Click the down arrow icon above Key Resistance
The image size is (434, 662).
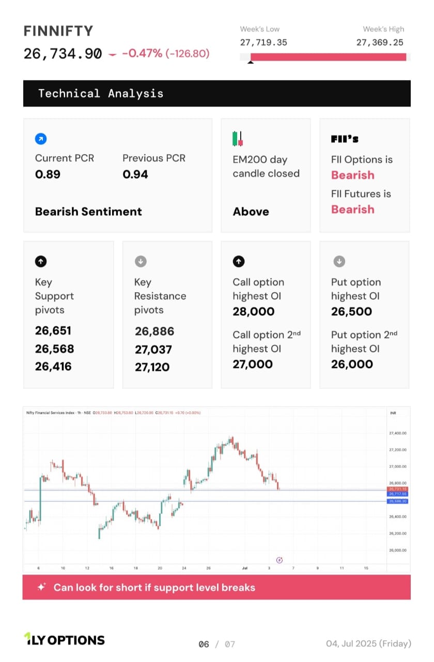pyautogui.click(x=140, y=262)
